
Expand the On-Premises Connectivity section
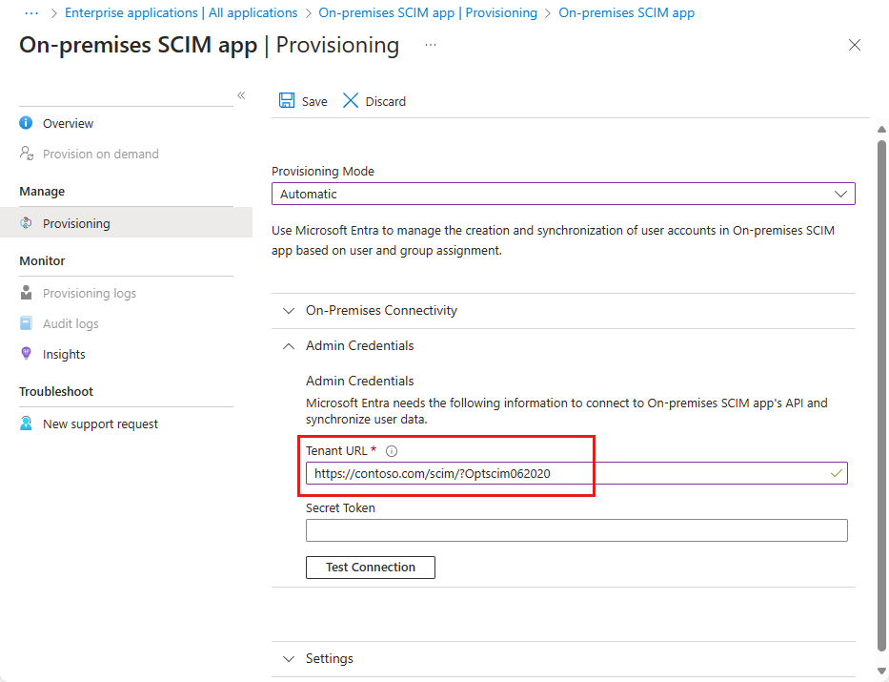[x=563, y=310]
